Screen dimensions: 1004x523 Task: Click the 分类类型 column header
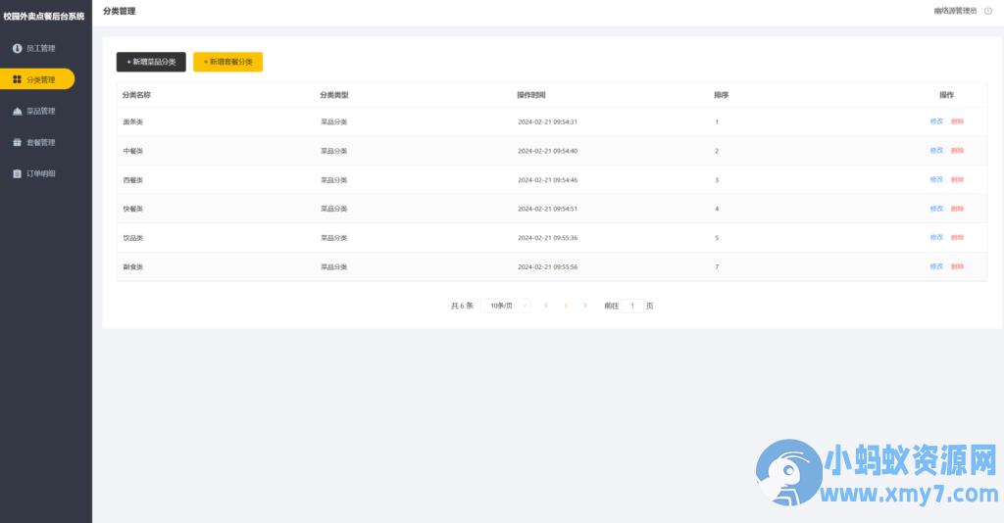point(334,95)
